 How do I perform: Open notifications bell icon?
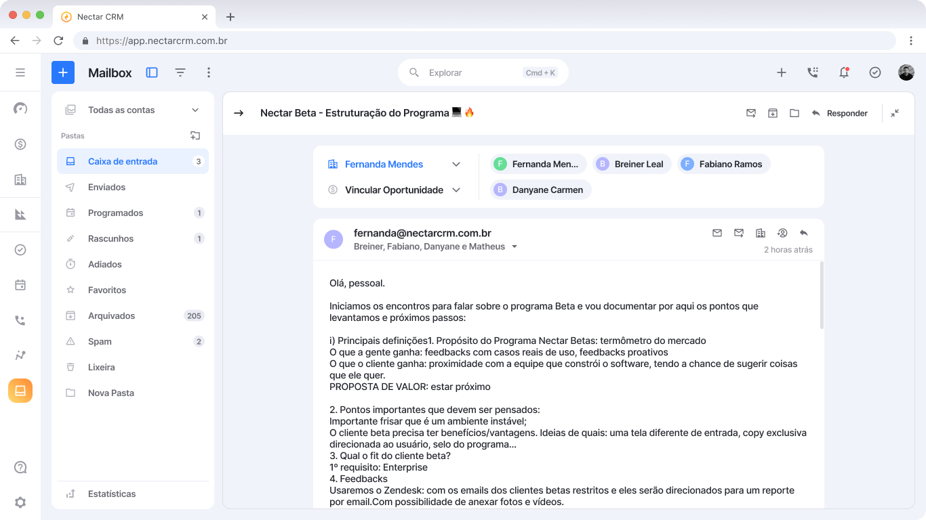844,72
